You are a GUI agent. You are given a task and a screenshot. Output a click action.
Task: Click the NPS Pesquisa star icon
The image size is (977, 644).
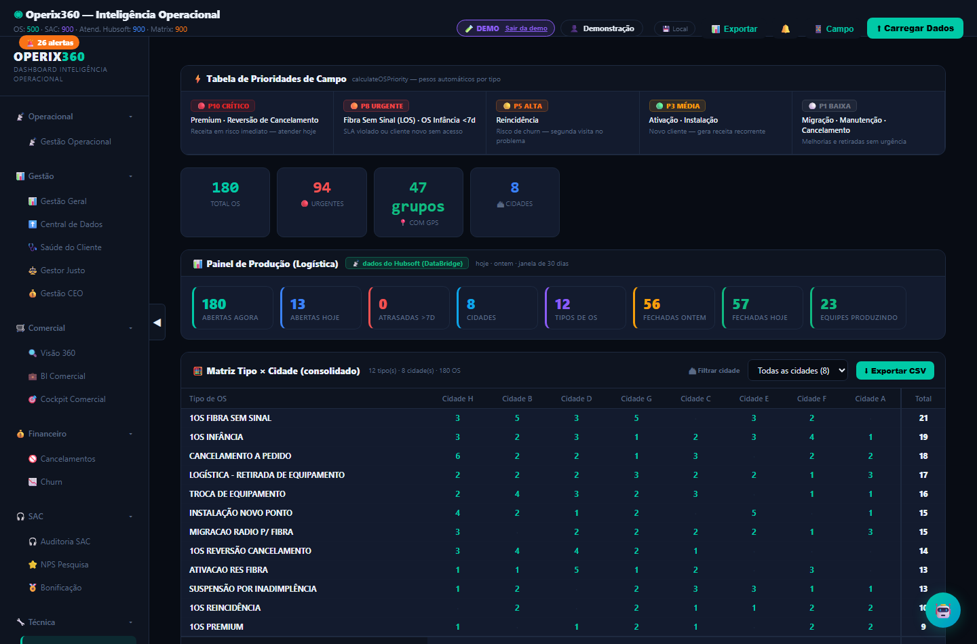tap(33, 565)
